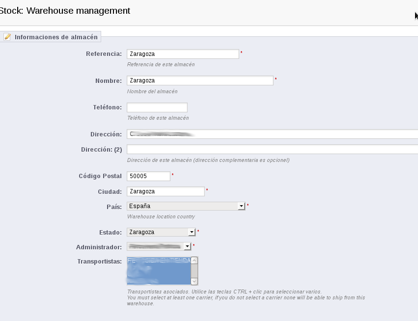Click the Transportistas label
418x321 pixels.
[99, 261]
